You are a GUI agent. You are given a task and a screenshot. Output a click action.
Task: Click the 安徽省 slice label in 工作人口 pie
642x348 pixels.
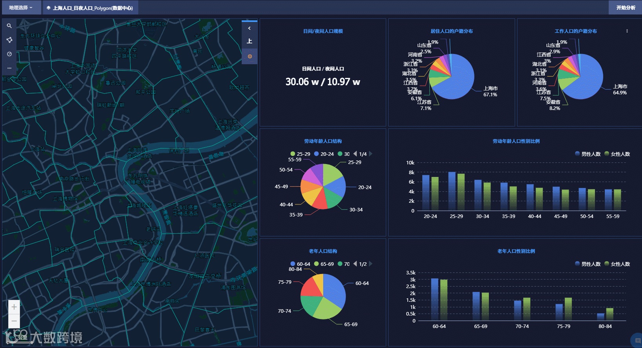[x=553, y=102]
